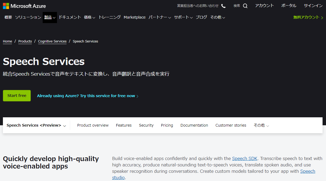
Task: Expand その他 in the product sub-navigation
Action: click(x=261, y=125)
